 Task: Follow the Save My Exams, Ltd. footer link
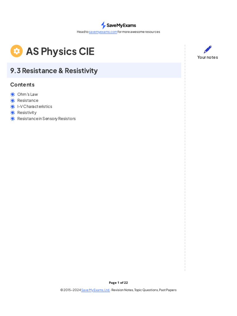pos(95,290)
